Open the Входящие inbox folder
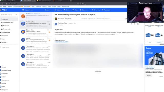The image size is (164, 92). coord(9,19)
